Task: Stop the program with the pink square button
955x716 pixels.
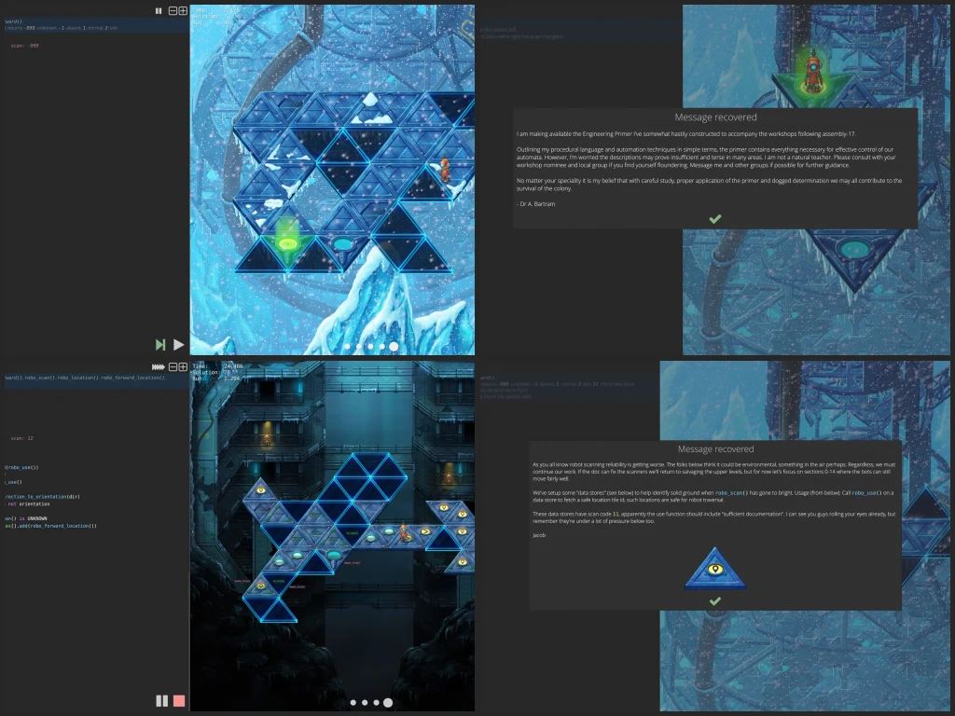Action: tap(179, 700)
